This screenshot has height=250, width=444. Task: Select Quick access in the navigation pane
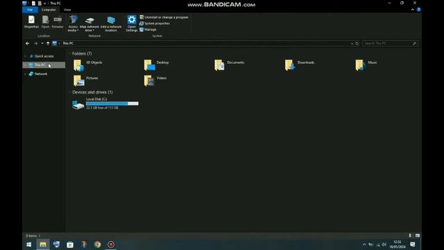point(44,56)
